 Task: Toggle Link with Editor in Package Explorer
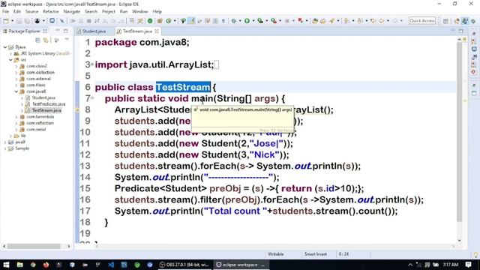pyautogui.click(x=46, y=40)
